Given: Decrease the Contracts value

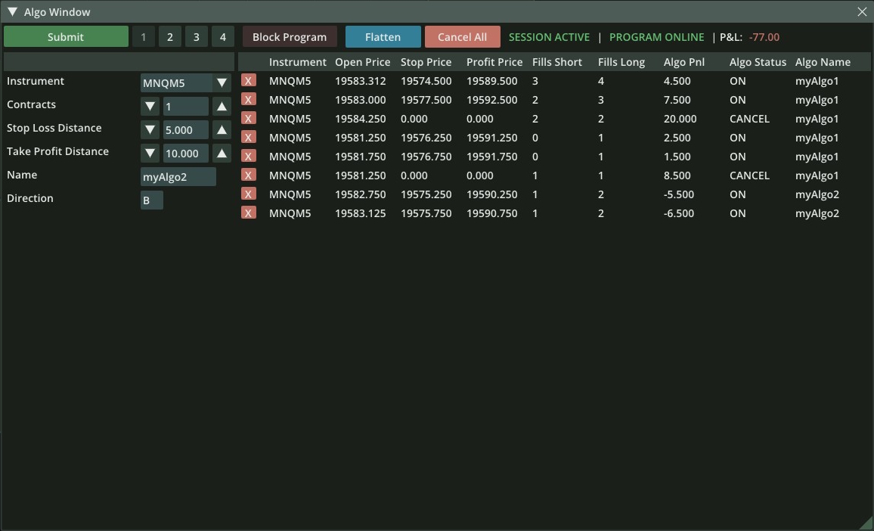Looking at the screenshot, I should pyautogui.click(x=150, y=107).
